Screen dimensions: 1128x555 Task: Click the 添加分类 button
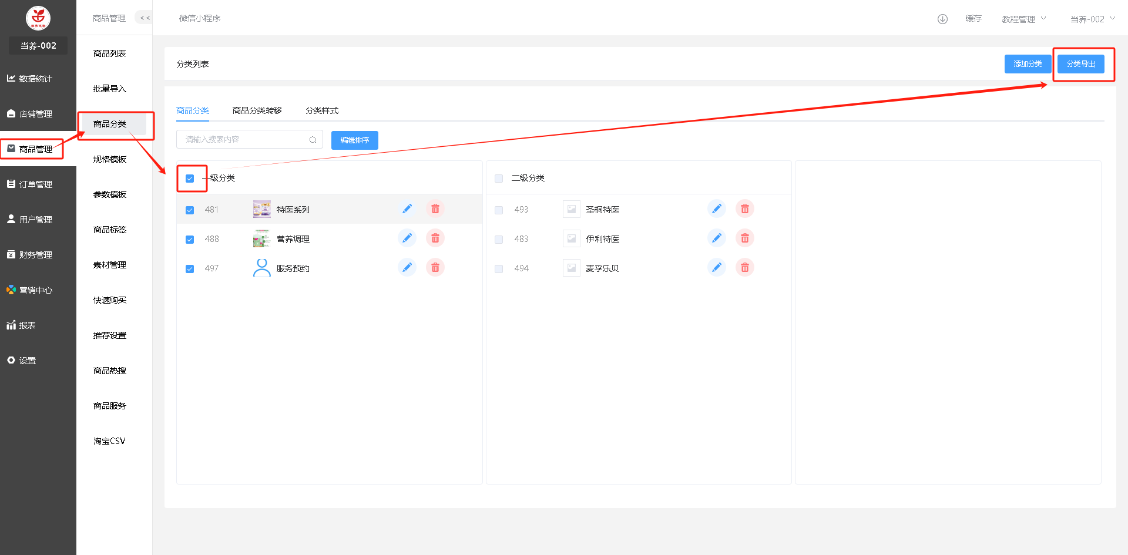click(x=1027, y=64)
